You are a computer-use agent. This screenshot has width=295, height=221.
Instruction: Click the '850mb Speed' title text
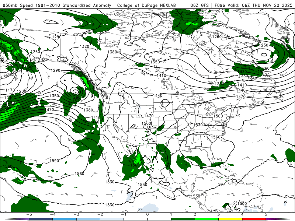(18, 5)
